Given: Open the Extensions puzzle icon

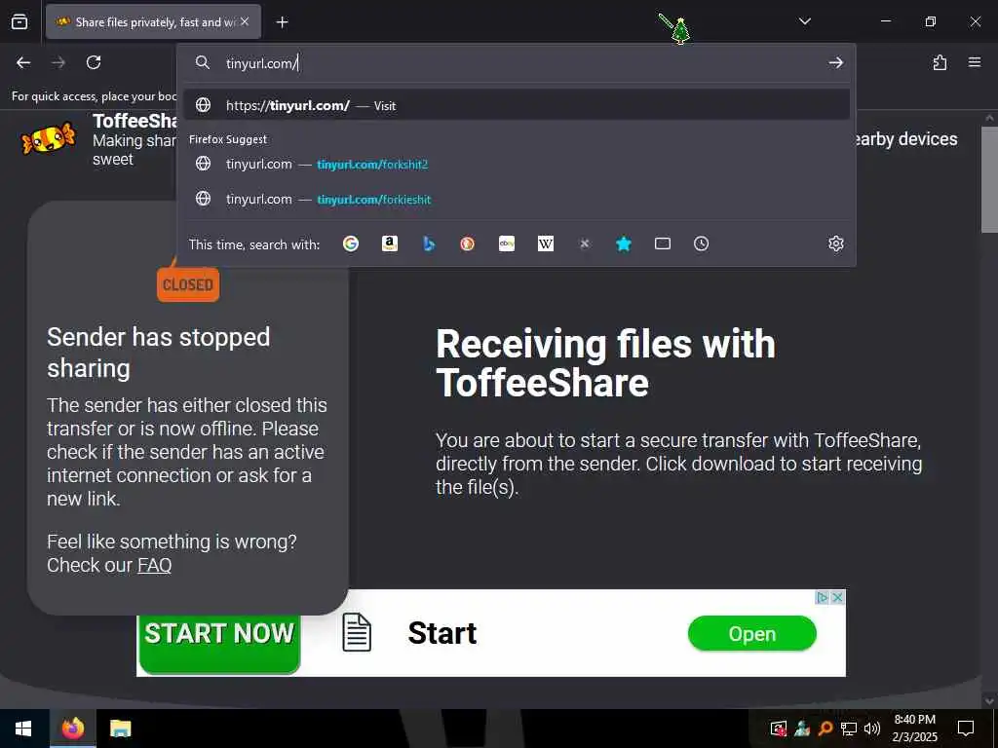Looking at the screenshot, I should (940, 62).
